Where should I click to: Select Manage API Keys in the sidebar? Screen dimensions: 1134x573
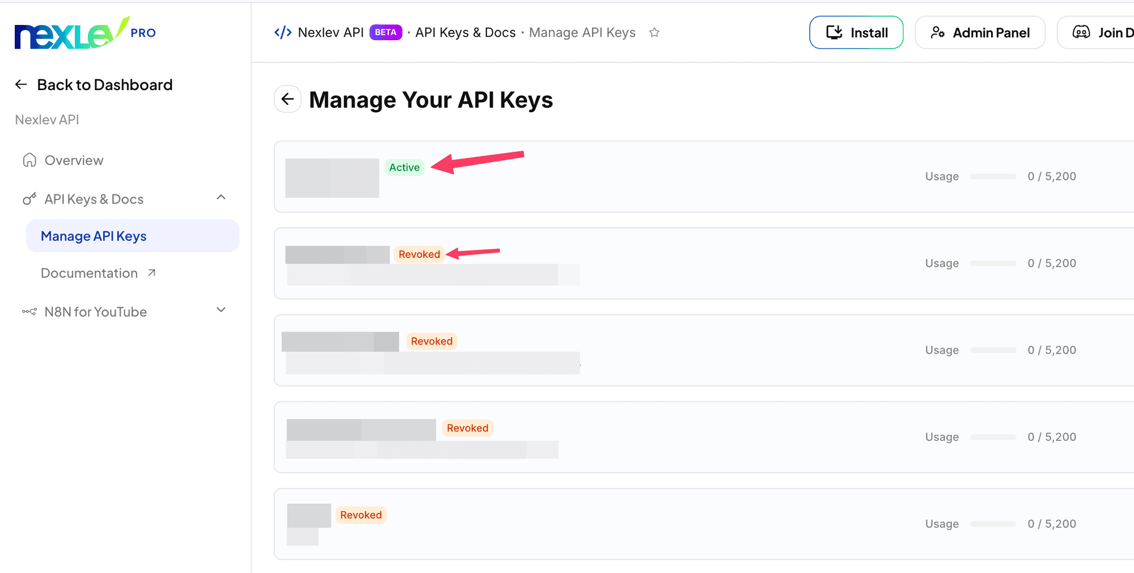pyautogui.click(x=133, y=236)
